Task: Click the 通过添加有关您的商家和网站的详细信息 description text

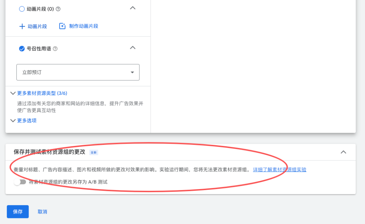Action: pos(80,107)
